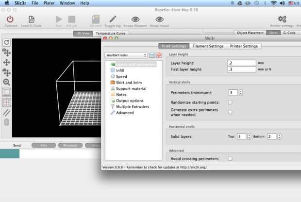Click the grid top view icon
The height and width of the screenshot is (202, 301).
tap(6, 102)
